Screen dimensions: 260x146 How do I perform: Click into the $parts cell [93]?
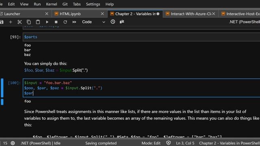(141, 37)
